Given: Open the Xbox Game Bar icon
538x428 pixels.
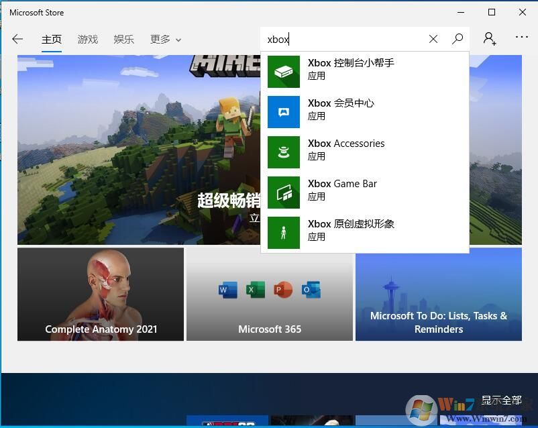Looking at the screenshot, I should pyautogui.click(x=283, y=191).
